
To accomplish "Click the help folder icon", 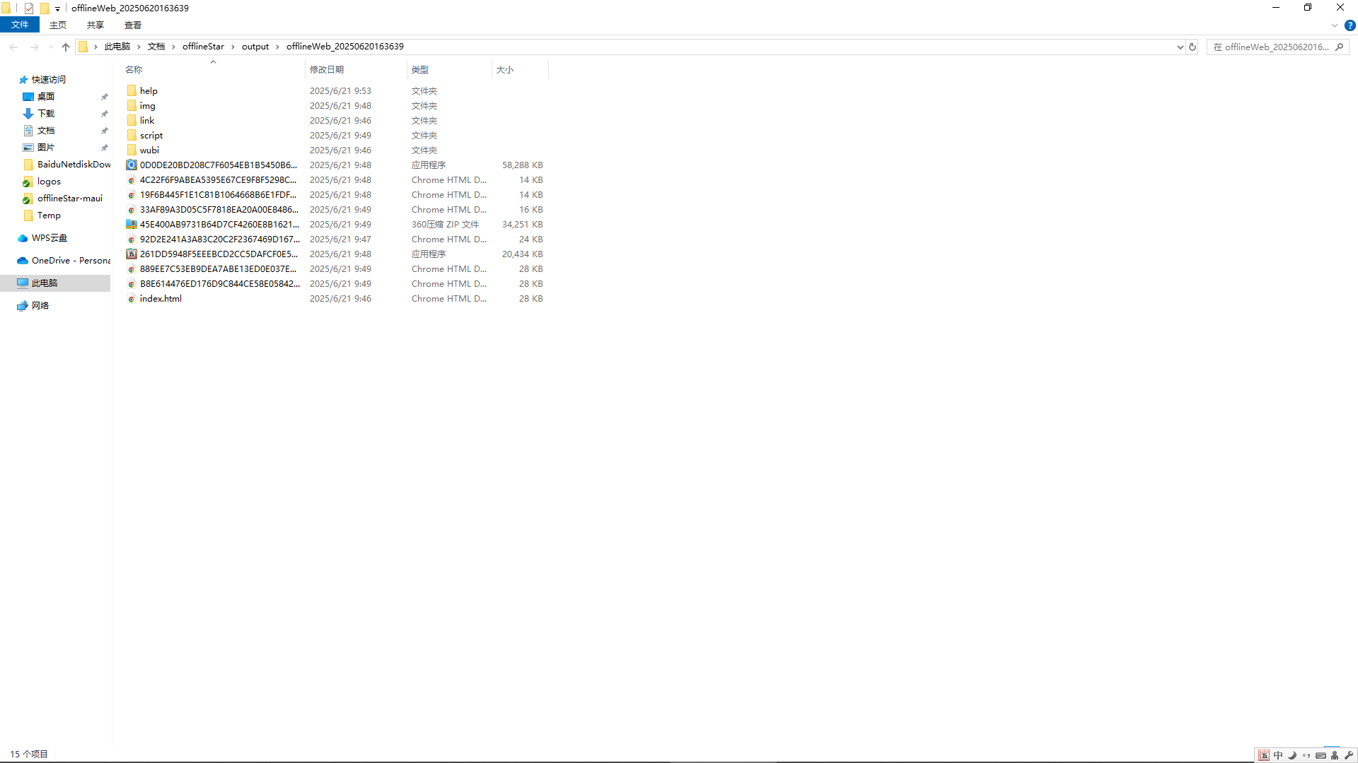I will pyautogui.click(x=132, y=91).
